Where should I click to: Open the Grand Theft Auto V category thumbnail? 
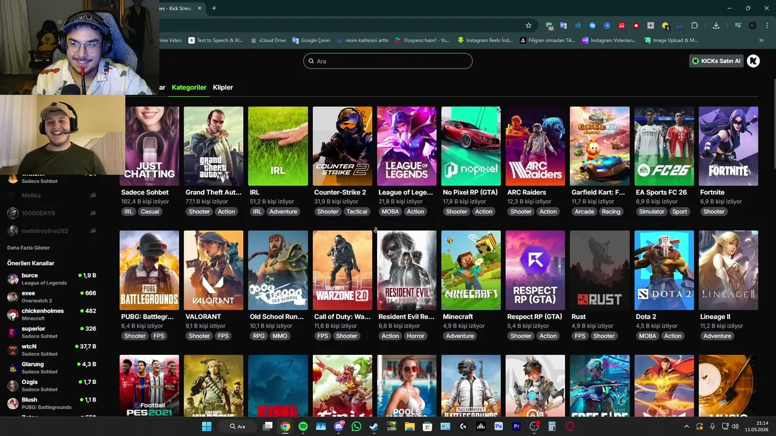(213, 146)
